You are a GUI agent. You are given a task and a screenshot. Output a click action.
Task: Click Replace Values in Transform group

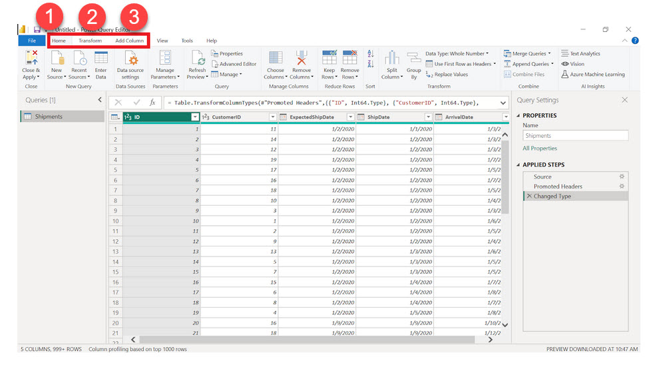[x=447, y=75]
